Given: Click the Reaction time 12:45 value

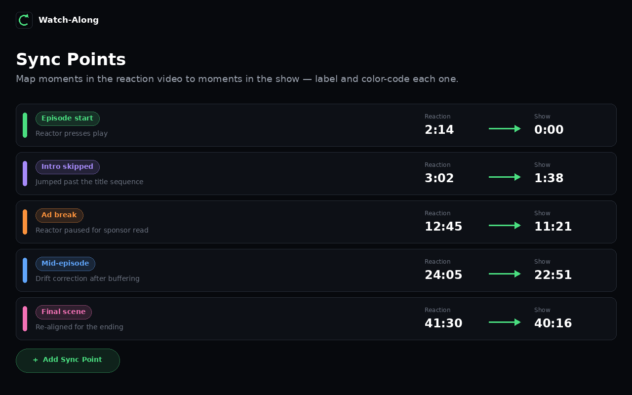Looking at the screenshot, I should click(443, 227).
